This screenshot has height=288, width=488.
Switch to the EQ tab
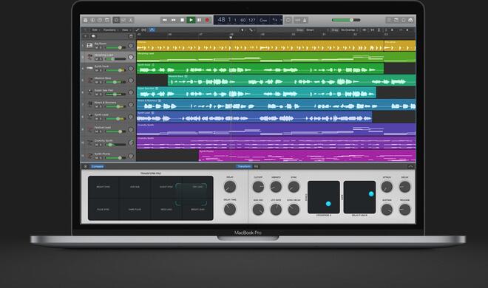tap(256, 167)
